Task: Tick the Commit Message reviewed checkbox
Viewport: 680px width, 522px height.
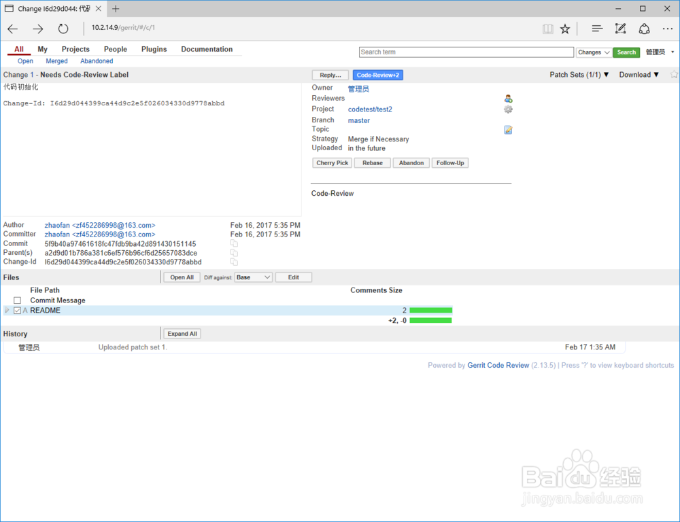Action: pyautogui.click(x=18, y=300)
